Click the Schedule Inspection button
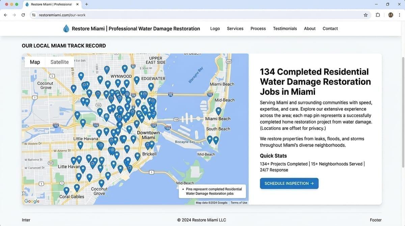405x226 pixels. pos(289,183)
